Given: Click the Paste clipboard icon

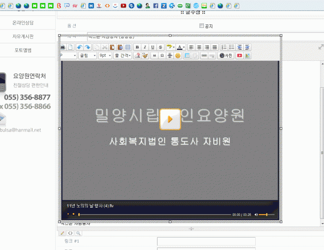Looking at the screenshot, I should 113,47.
